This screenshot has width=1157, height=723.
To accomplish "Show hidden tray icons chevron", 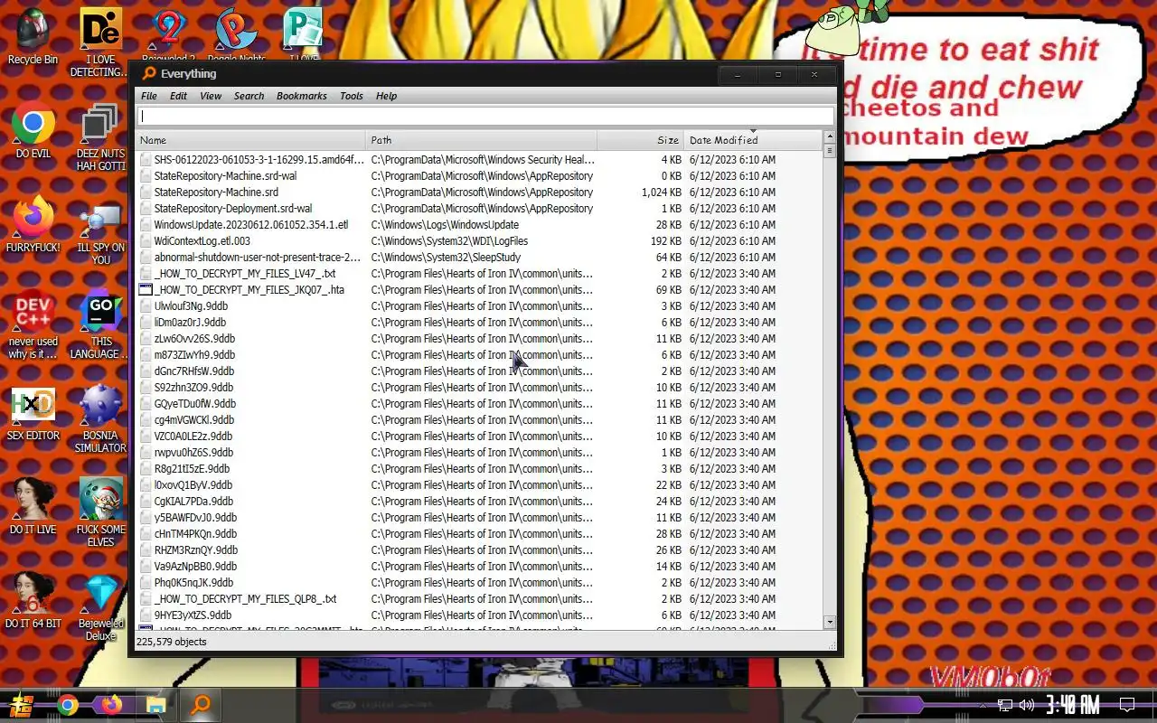I will coord(983,705).
